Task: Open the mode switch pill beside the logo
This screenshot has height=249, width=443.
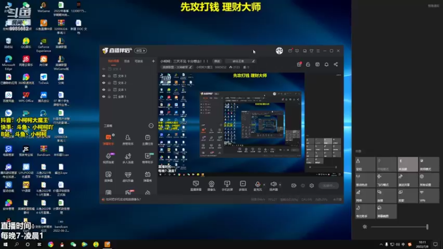Action: coord(141,50)
